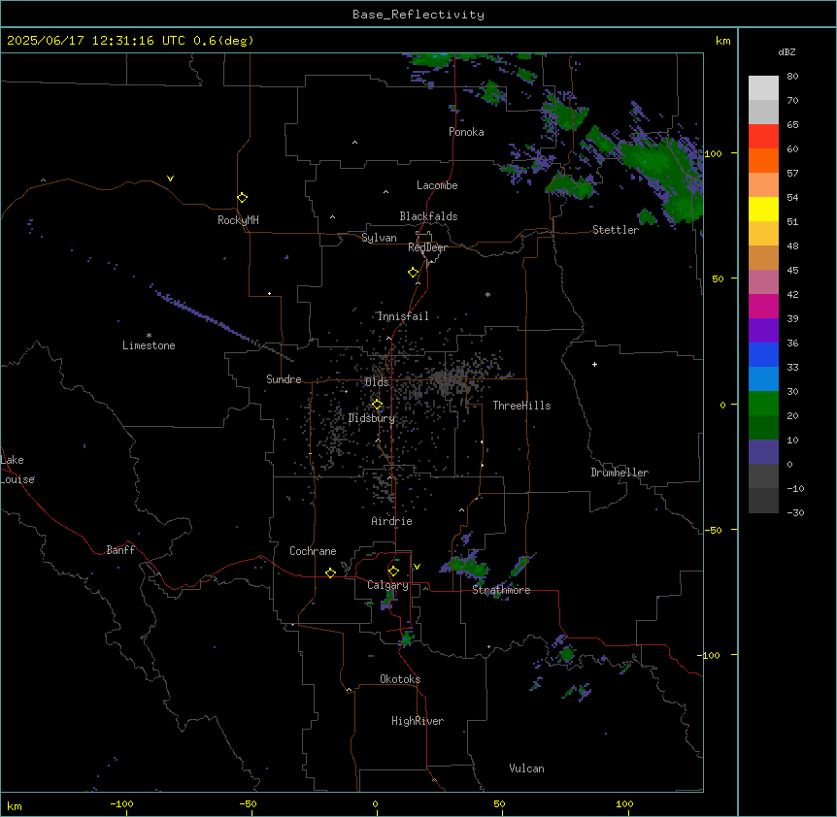The height and width of the screenshot is (817, 837).
Task: Click the bottom axis -50 tick label
Action: point(248,803)
